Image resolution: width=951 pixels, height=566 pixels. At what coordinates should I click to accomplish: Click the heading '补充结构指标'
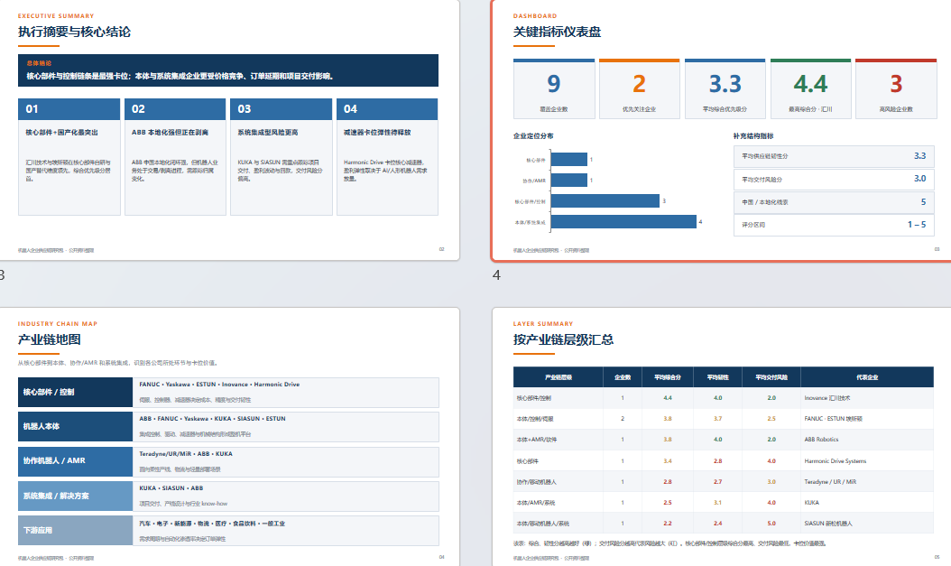tap(753, 136)
